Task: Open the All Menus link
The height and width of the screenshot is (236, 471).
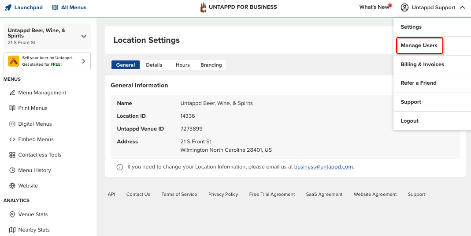Action: tap(74, 7)
